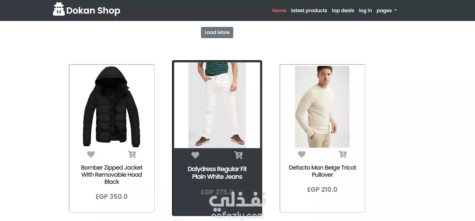View the white jeans product image

click(x=217, y=105)
